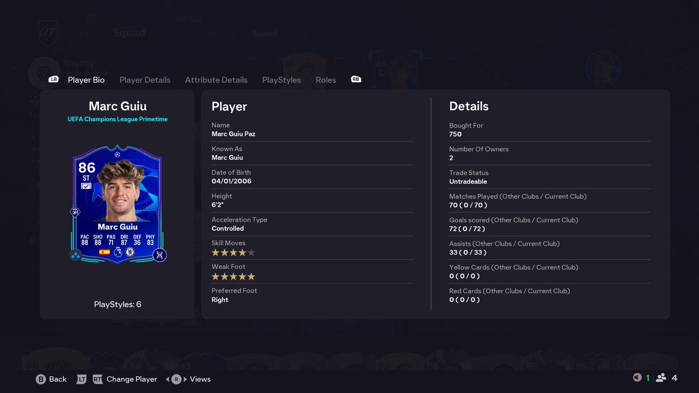
Task: Click the Preferred Foot value 'Right'
Action: coord(220,300)
